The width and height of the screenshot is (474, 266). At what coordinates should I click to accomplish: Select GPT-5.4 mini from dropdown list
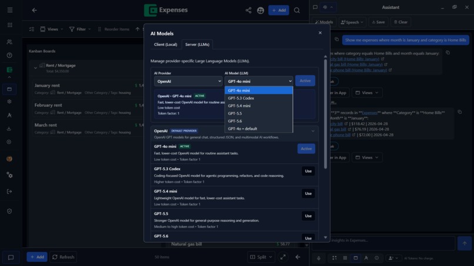click(x=259, y=106)
